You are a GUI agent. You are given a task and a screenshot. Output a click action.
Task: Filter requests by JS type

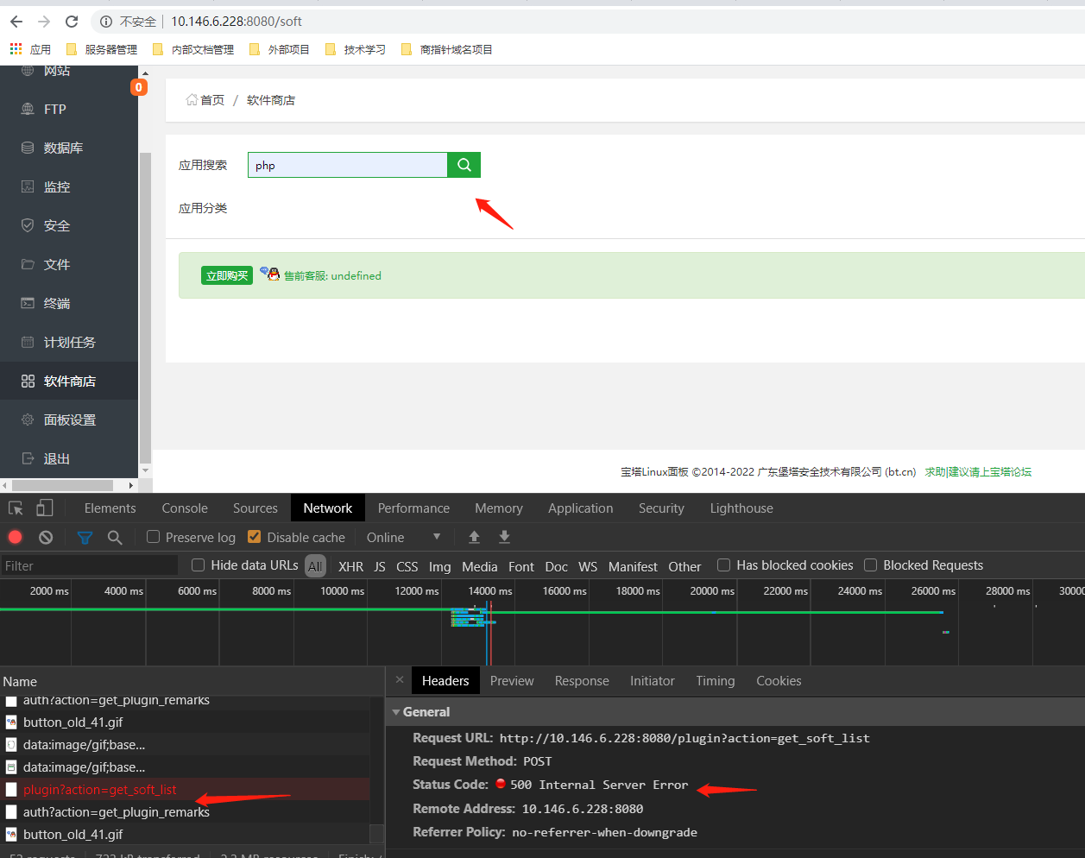pos(380,567)
